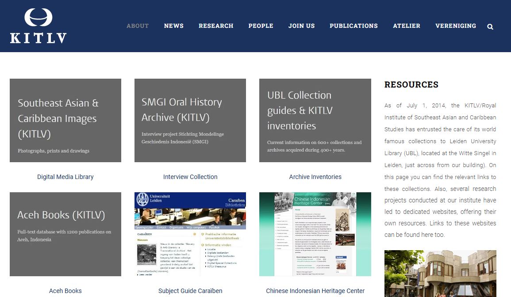Click the KITLV logo

click(x=38, y=26)
